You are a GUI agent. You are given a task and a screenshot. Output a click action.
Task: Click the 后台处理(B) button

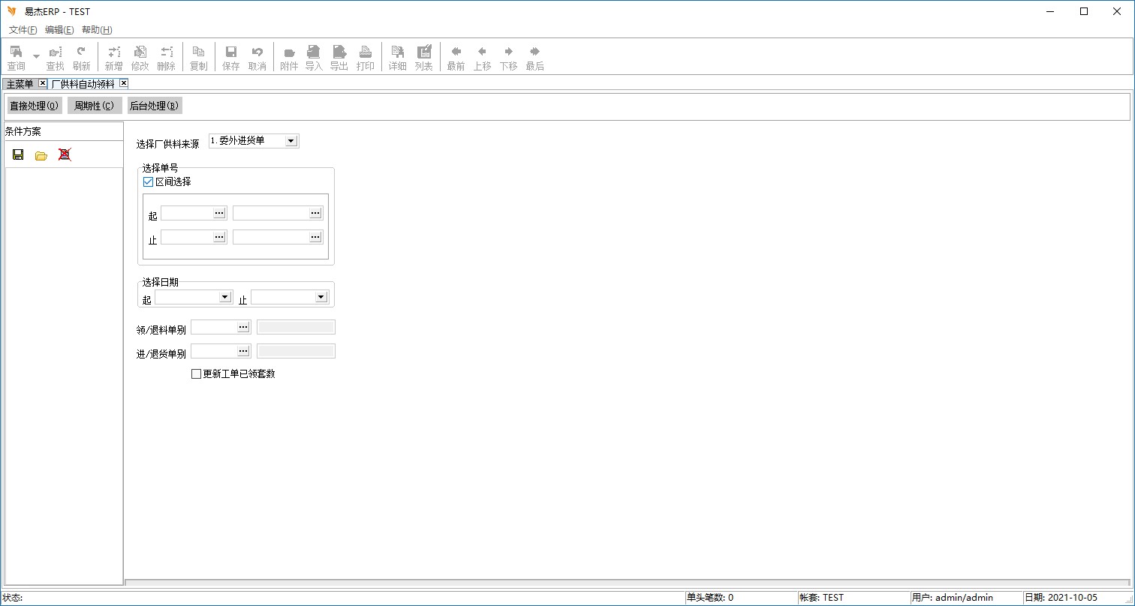pyautogui.click(x=154, y=106)
